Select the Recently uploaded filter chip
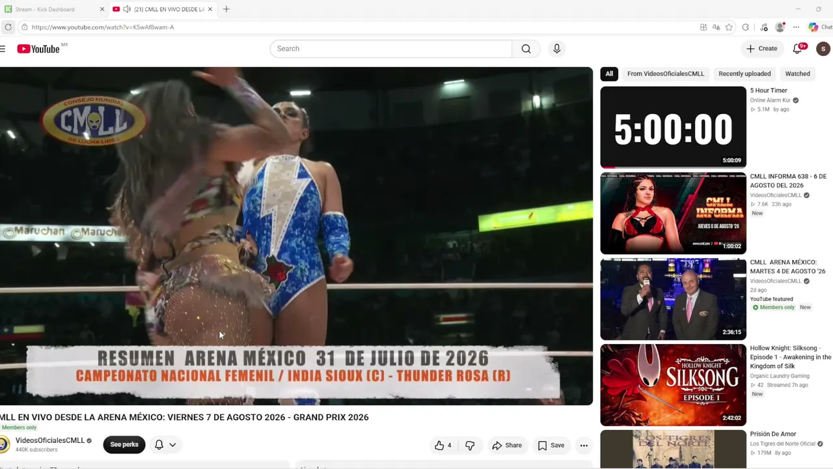833x469 pixels. (744, 74)
